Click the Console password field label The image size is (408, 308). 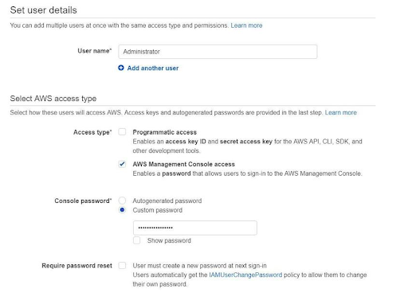pos(83,201)
